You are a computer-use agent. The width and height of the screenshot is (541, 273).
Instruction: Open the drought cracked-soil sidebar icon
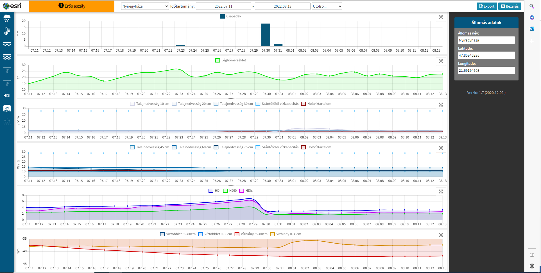7,108
